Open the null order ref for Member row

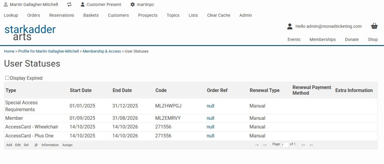point(210,118)
